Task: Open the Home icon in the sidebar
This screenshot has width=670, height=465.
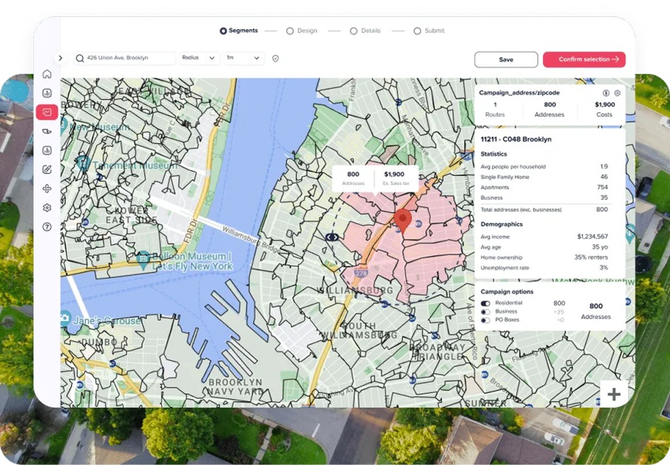Action: coord(47,74)
